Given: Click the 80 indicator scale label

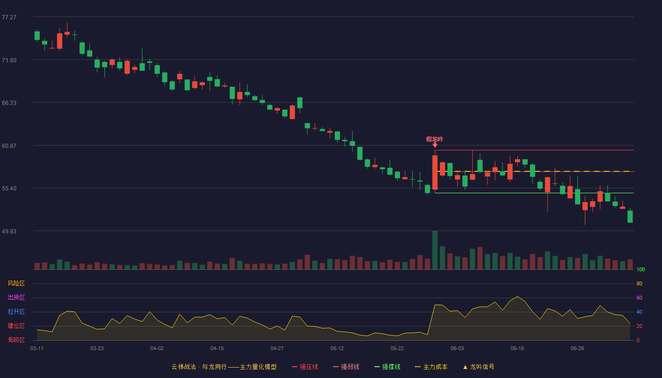Looking at the screenshot, I should tap(639, 283).
